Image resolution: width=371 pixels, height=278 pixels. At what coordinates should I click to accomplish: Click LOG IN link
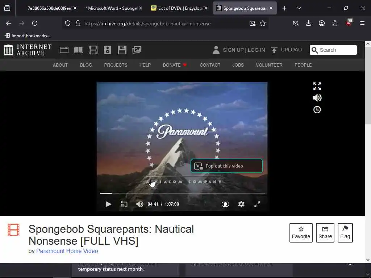[256, 50]
